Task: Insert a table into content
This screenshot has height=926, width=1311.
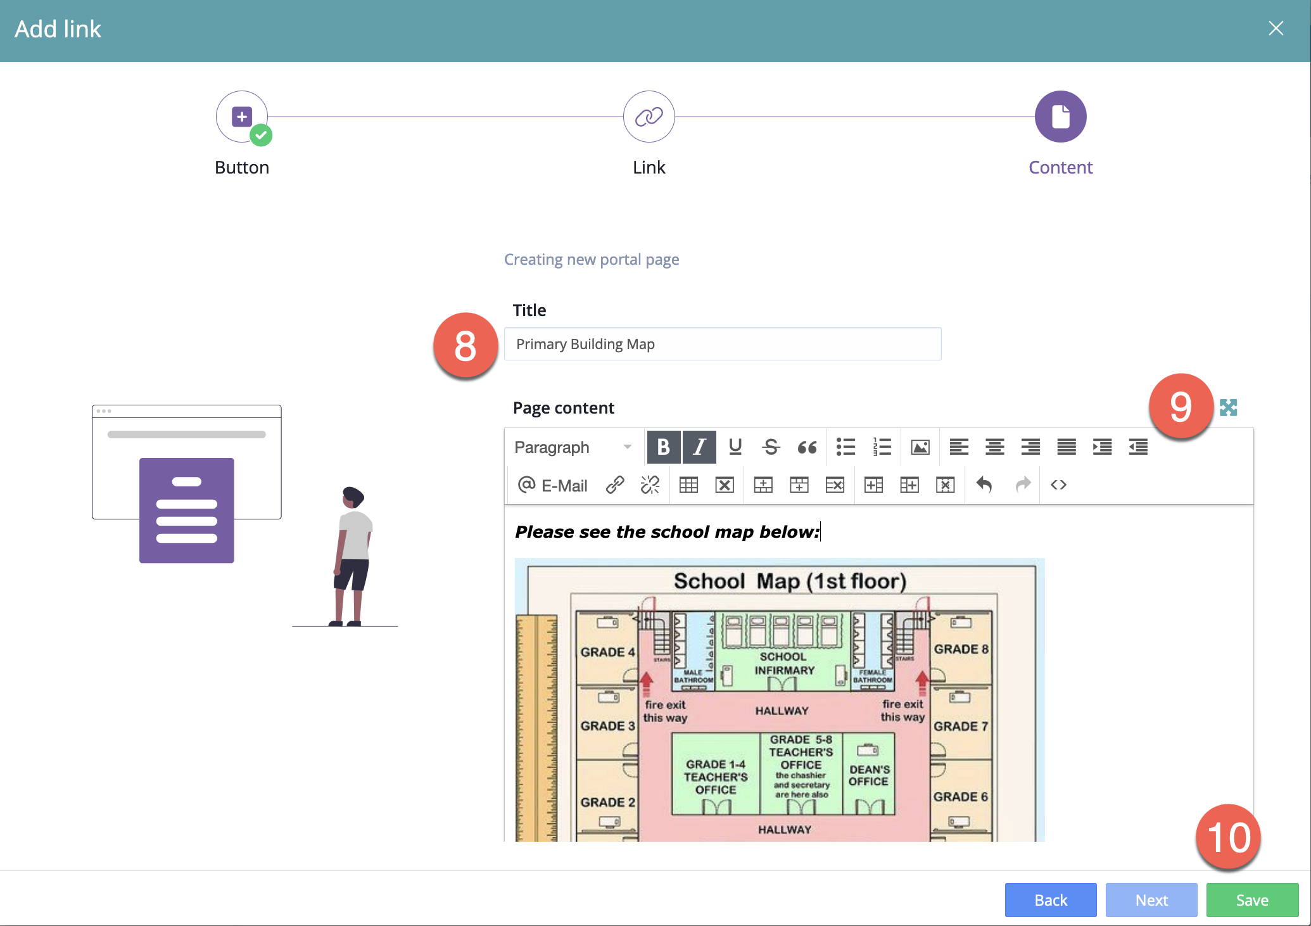Action: pyautogui.click(x=688, y=485)
